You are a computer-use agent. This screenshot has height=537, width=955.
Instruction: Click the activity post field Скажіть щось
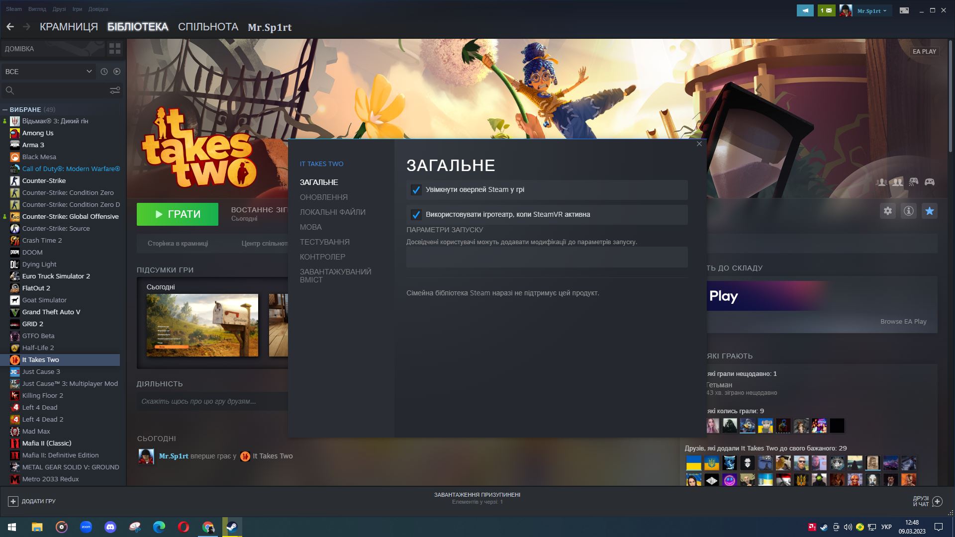click(x=212, y=401)
